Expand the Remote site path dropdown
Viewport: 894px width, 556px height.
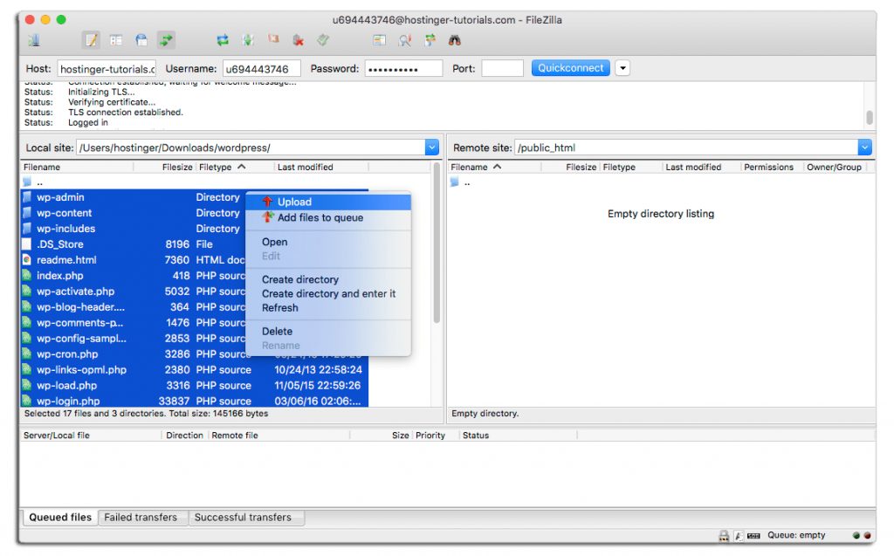tap(864, 148)
